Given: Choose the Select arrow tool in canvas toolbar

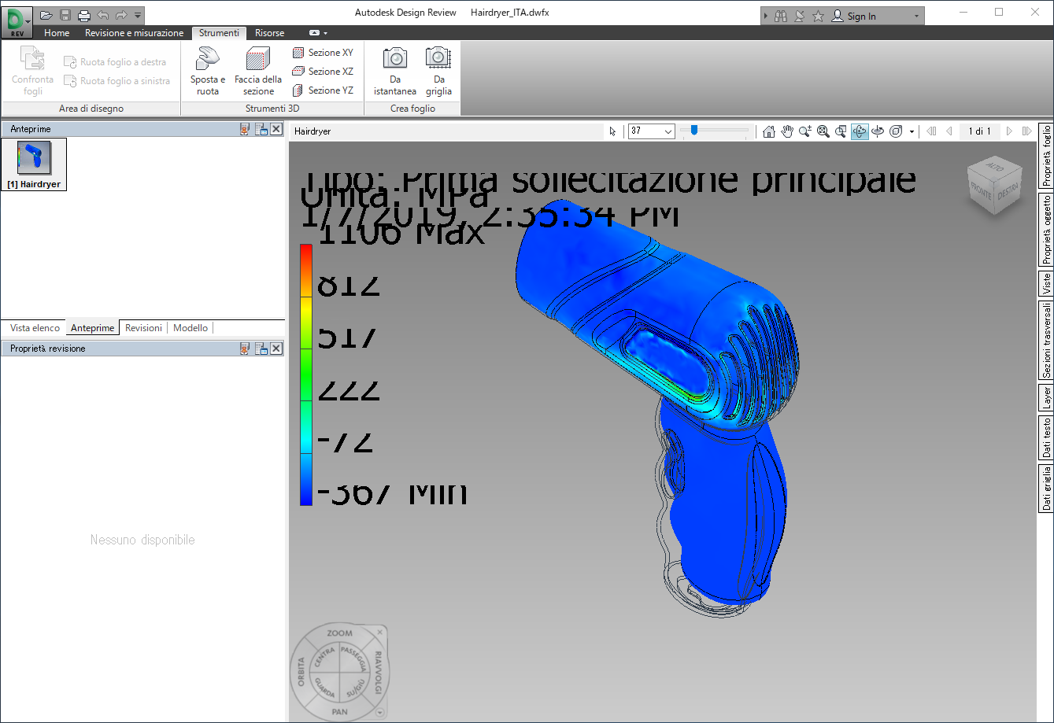Looking at the screenshot, I should coord(613,131).
